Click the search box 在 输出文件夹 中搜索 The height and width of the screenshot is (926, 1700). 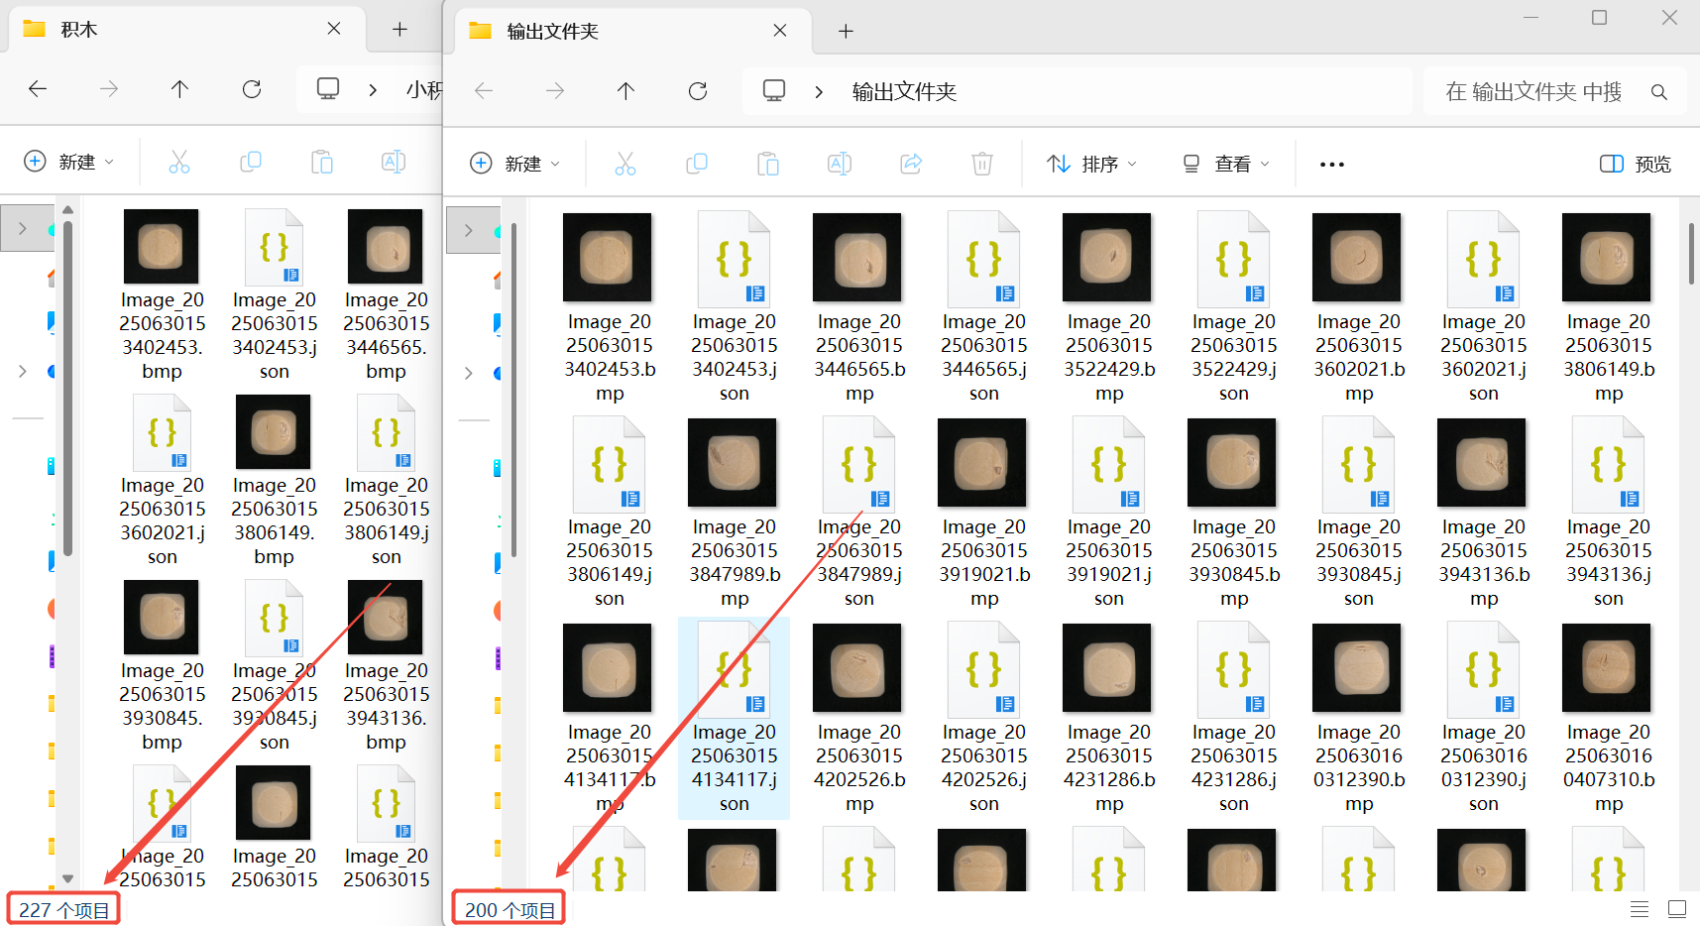(x=1555, y=92)
